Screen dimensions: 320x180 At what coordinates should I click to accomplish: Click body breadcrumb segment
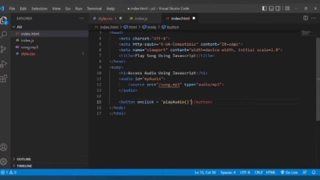pos(151,27)
